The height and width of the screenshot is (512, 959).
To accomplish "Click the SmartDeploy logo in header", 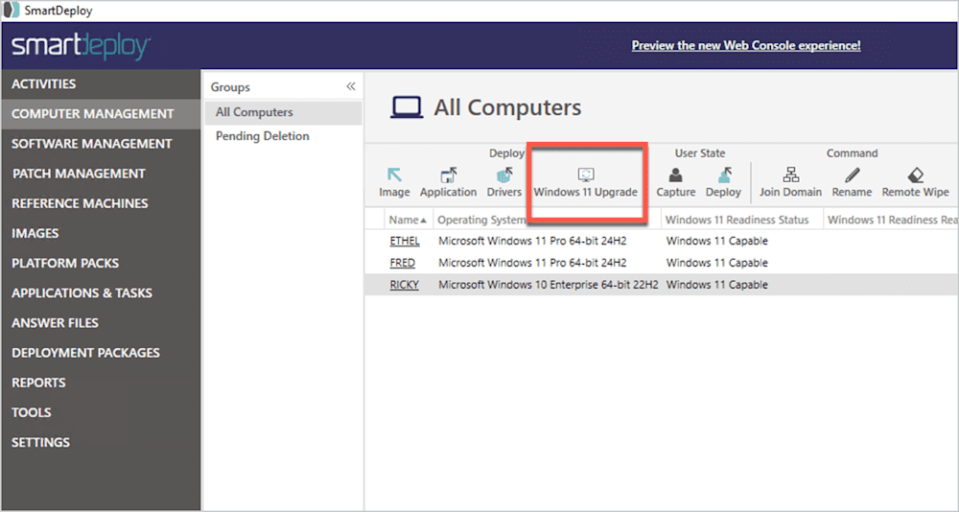I will pyautogui.click(x=82, y=46).
